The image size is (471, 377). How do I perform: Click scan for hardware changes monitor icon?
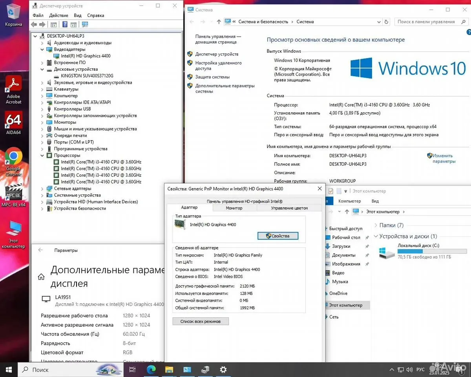click(x=85, y=24)
